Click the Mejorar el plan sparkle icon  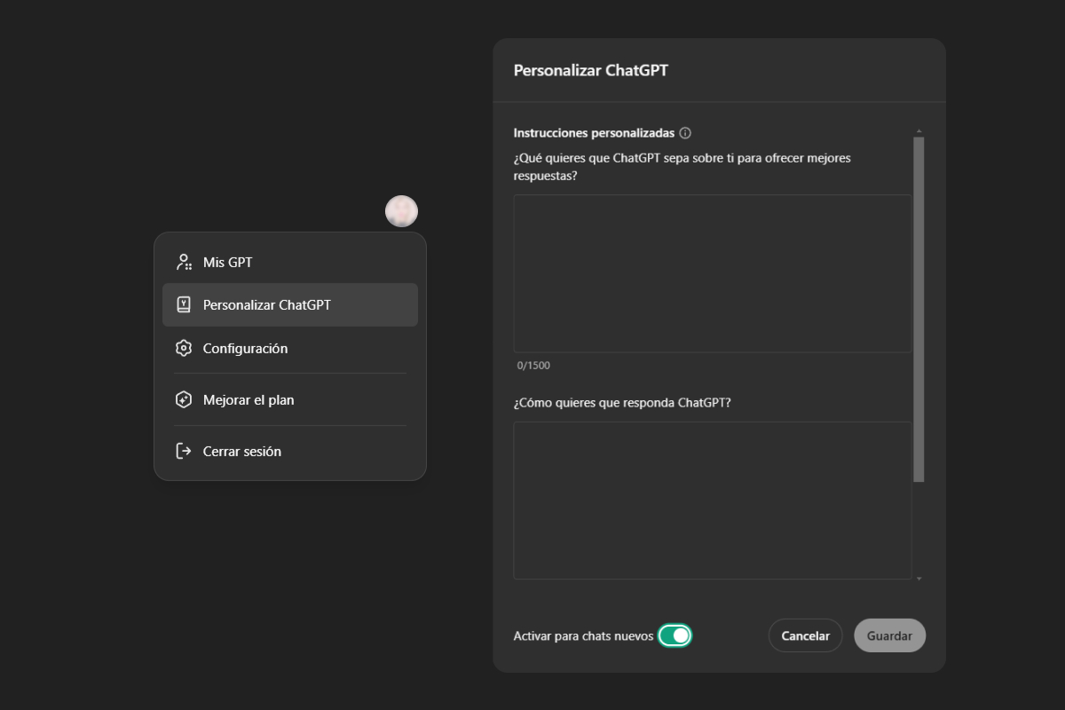(184, 399)
